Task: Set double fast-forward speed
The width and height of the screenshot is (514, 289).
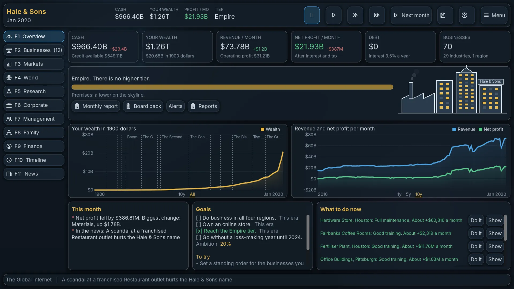Action: pyautogui.click(x=355, y=15)
